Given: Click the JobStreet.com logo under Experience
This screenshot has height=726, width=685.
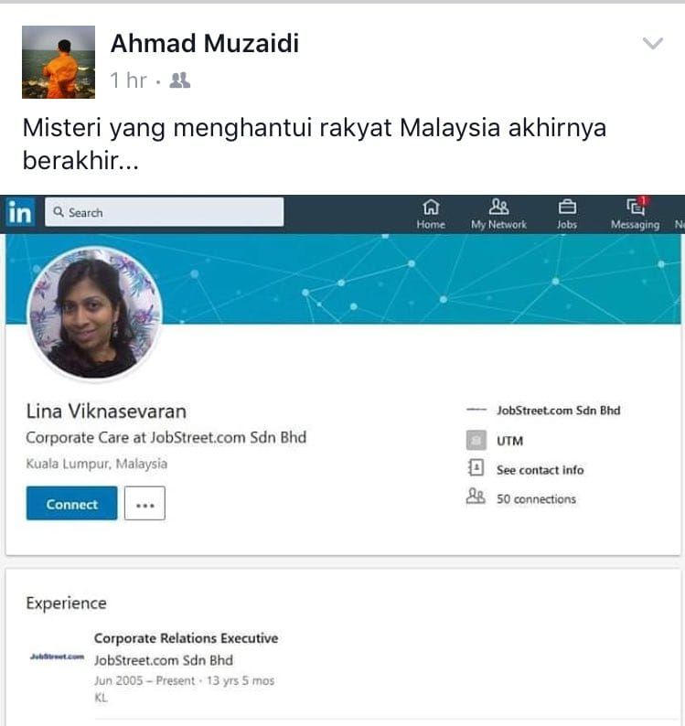Looking at the screenshot, I should point(57,657).
